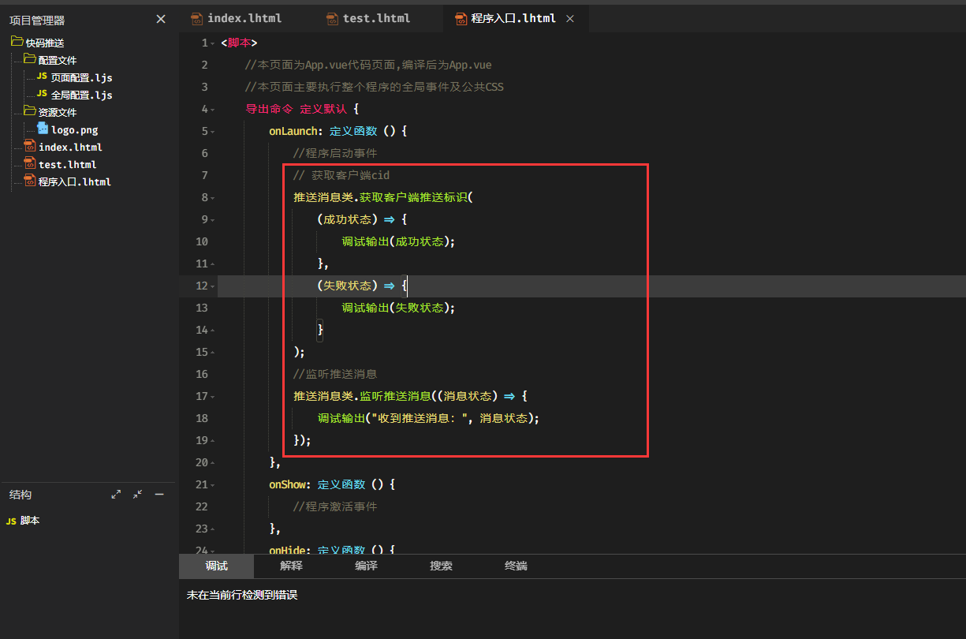Toggle the fold arrow at line 20

[x=213, y=462]
